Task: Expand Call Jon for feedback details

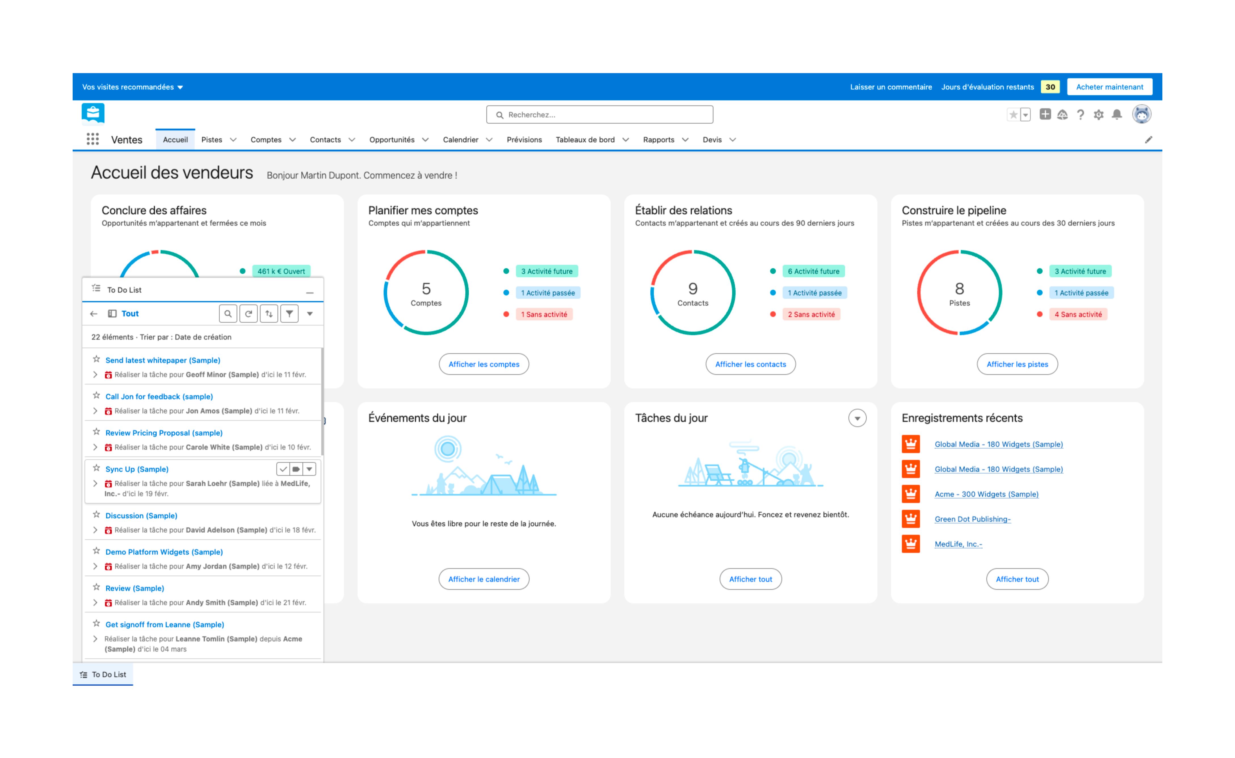Action: point(95,411)
